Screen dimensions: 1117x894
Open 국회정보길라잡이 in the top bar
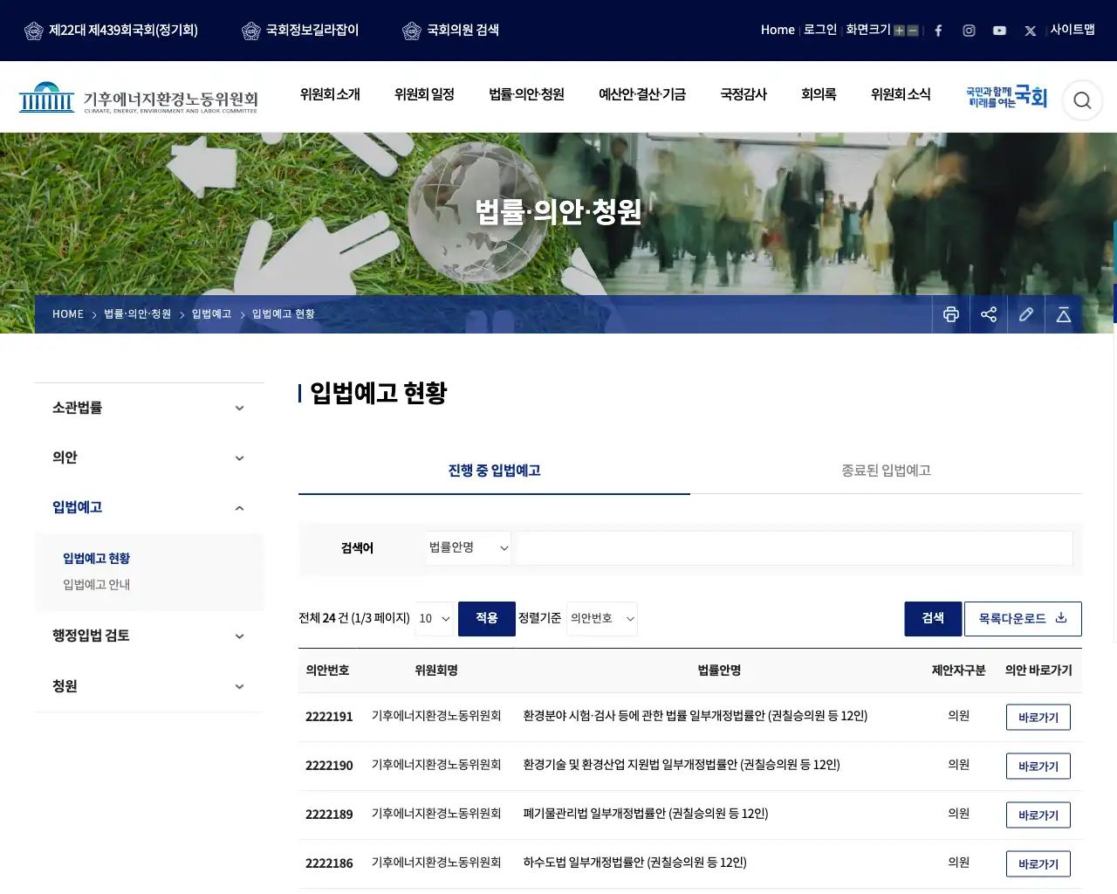[300, 31]
